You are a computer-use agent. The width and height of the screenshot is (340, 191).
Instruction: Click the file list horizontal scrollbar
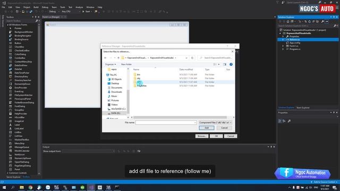pyautogui.click(x=180, y=117)
